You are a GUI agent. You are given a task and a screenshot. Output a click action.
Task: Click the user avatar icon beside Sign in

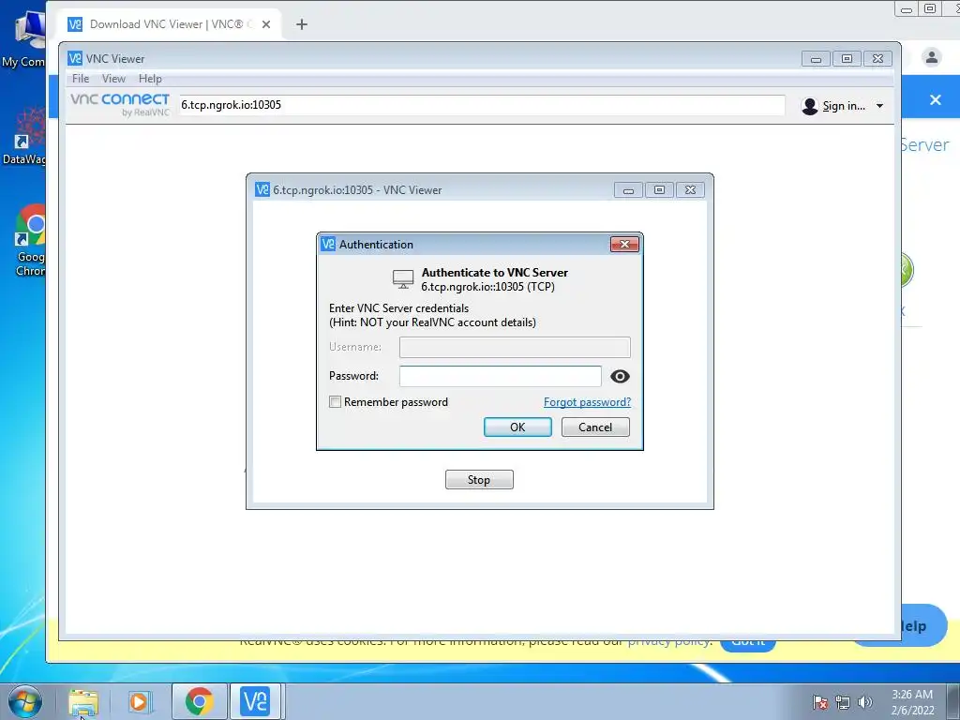point(809,106)
